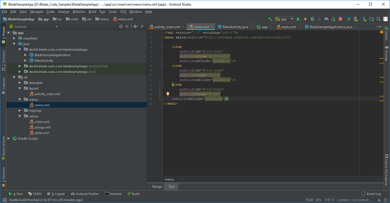390x203 pixels.
Task: Click Collapse All icon in project panel
Action: (x=127, y=27)
